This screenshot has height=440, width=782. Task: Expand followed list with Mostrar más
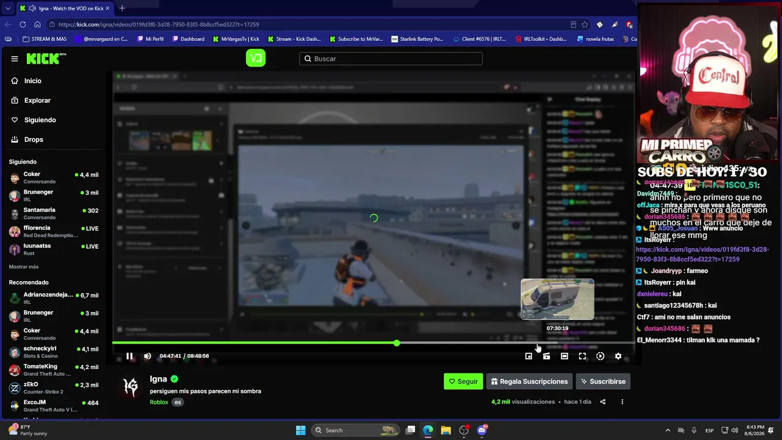point(24,267)
